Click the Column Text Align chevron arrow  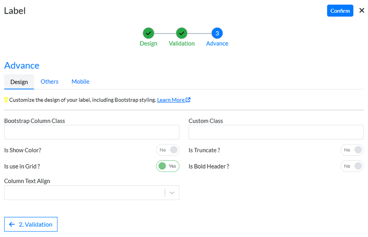pyautogui.click(x=172, y=193)
